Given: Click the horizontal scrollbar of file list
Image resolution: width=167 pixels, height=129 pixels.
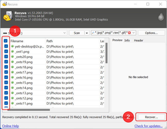Looking at the screenshot, I should coord(29,110).
